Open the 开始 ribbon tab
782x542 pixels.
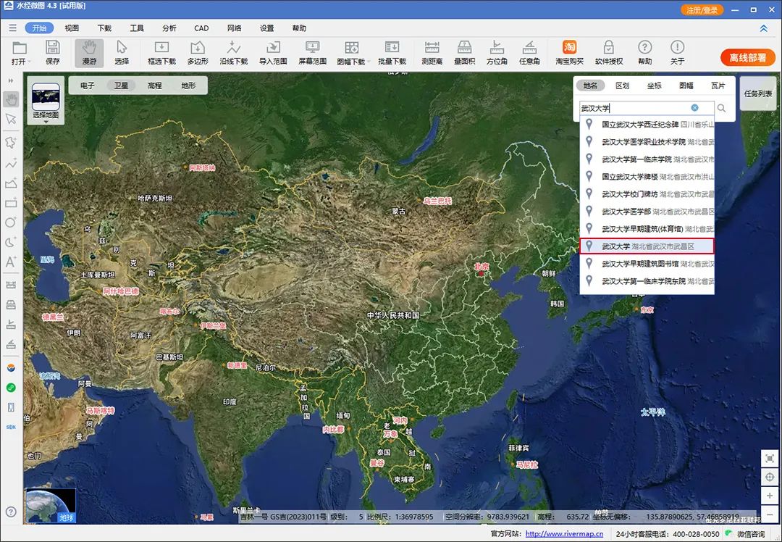pyautogui.click(x=39, y=28)
